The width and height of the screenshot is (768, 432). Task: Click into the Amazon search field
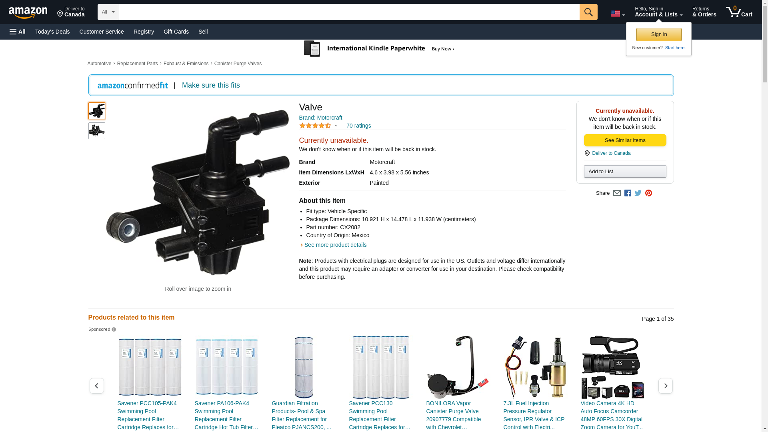point(348,12)
